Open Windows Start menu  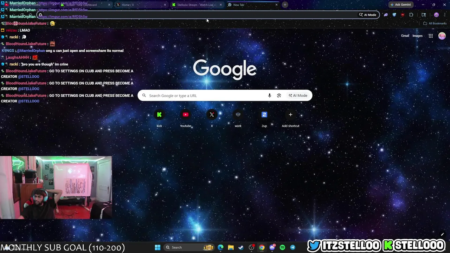[157, 247]
